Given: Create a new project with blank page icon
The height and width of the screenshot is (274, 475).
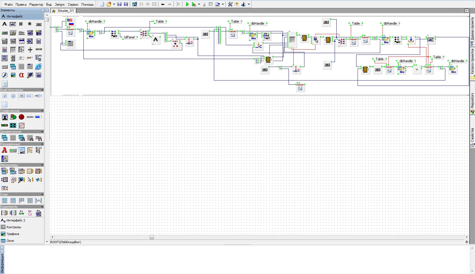Looking at the screenshot, I should pos(102,4).
